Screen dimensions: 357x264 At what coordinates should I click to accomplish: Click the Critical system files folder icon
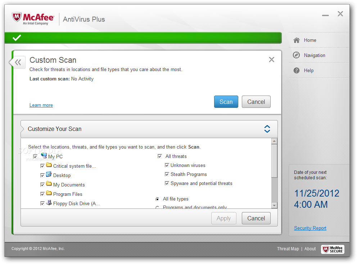pyautogui.click(x=49, y=165)
